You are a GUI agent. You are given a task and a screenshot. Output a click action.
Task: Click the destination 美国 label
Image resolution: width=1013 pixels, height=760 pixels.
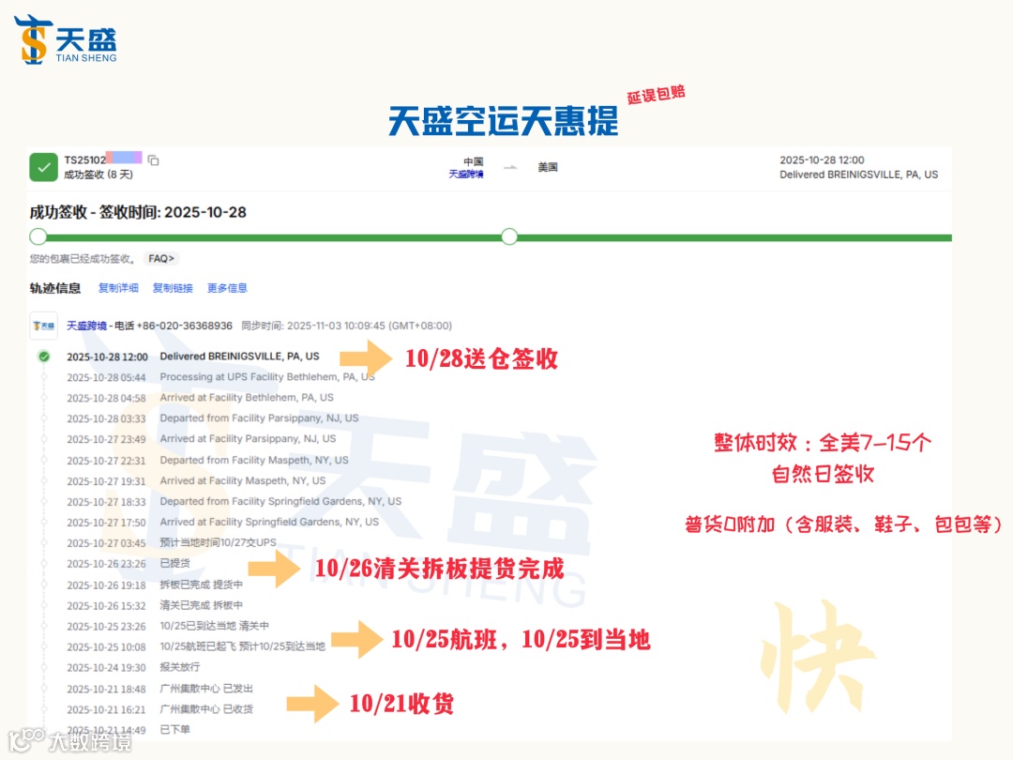(548, 167)
